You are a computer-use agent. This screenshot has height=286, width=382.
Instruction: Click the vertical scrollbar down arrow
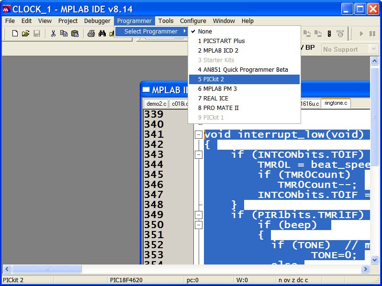pyautogui.click(x=374, y=260)
